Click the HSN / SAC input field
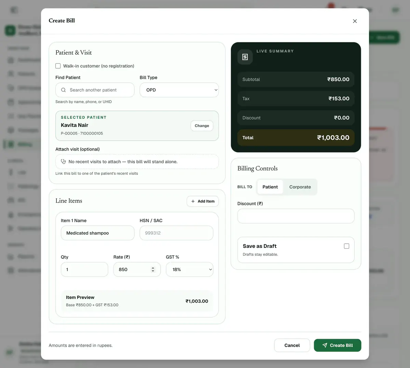Screen dimensions: 410x368 click(176, 233)
